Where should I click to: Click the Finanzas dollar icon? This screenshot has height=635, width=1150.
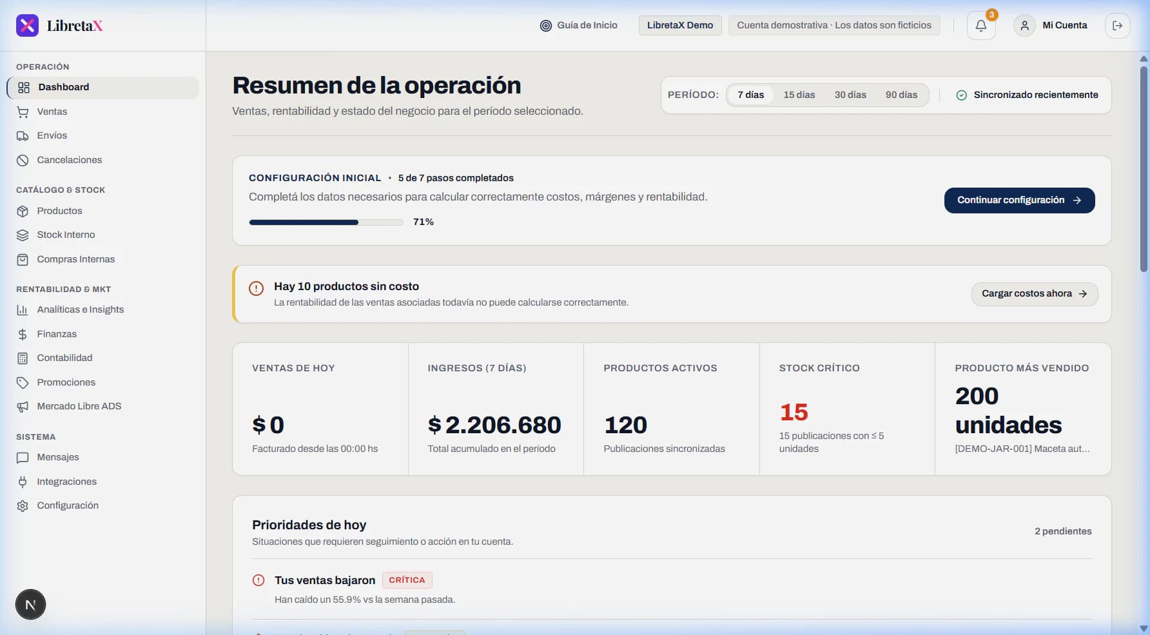[x=23, y=335]
